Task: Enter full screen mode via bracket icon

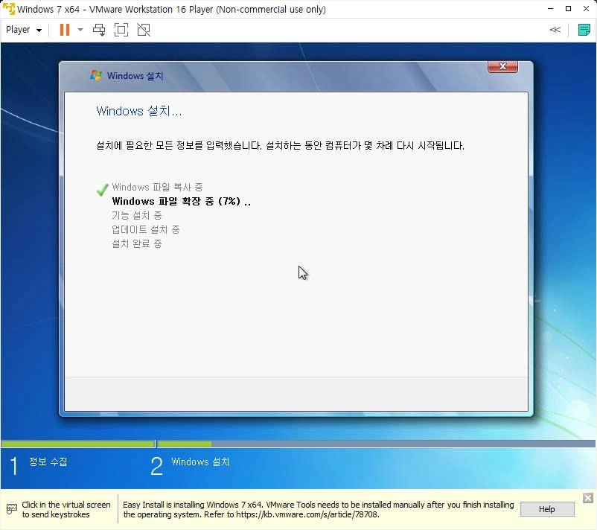Action: pos(121,30)
